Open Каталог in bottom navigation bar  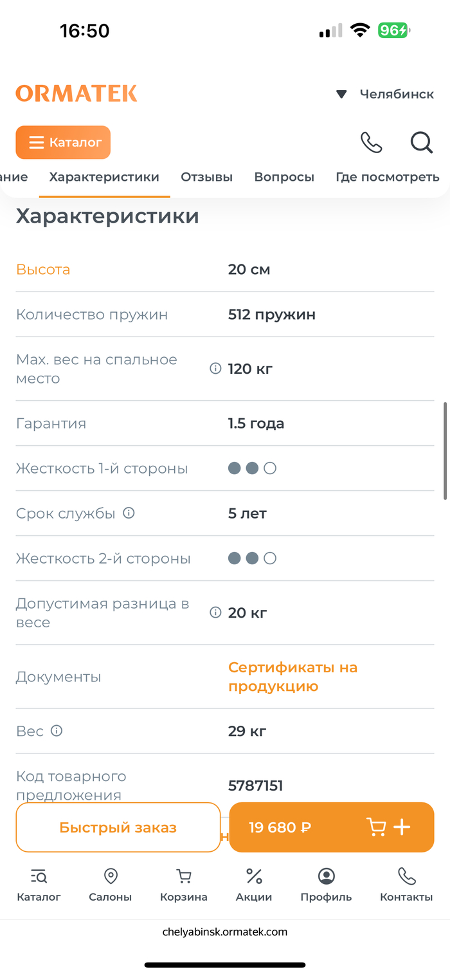(x=39, y=885)
